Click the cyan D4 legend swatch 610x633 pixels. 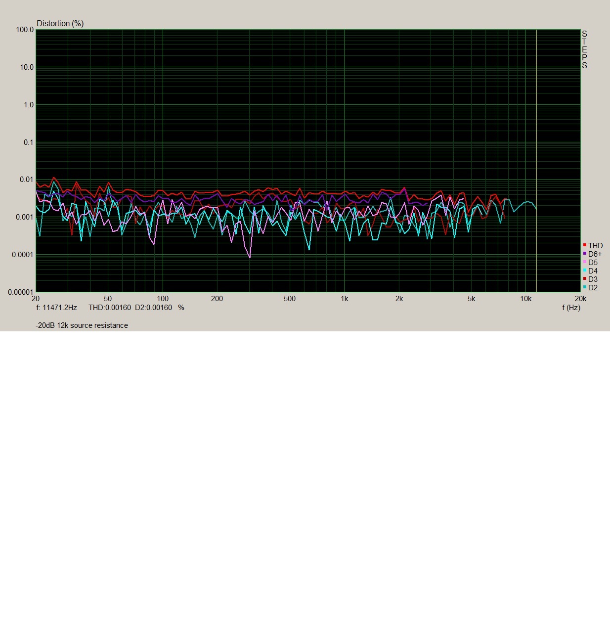click(585, 271)
